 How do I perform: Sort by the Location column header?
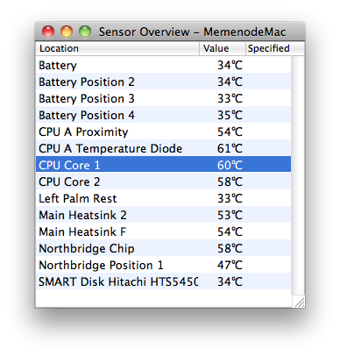click(117, 48)
